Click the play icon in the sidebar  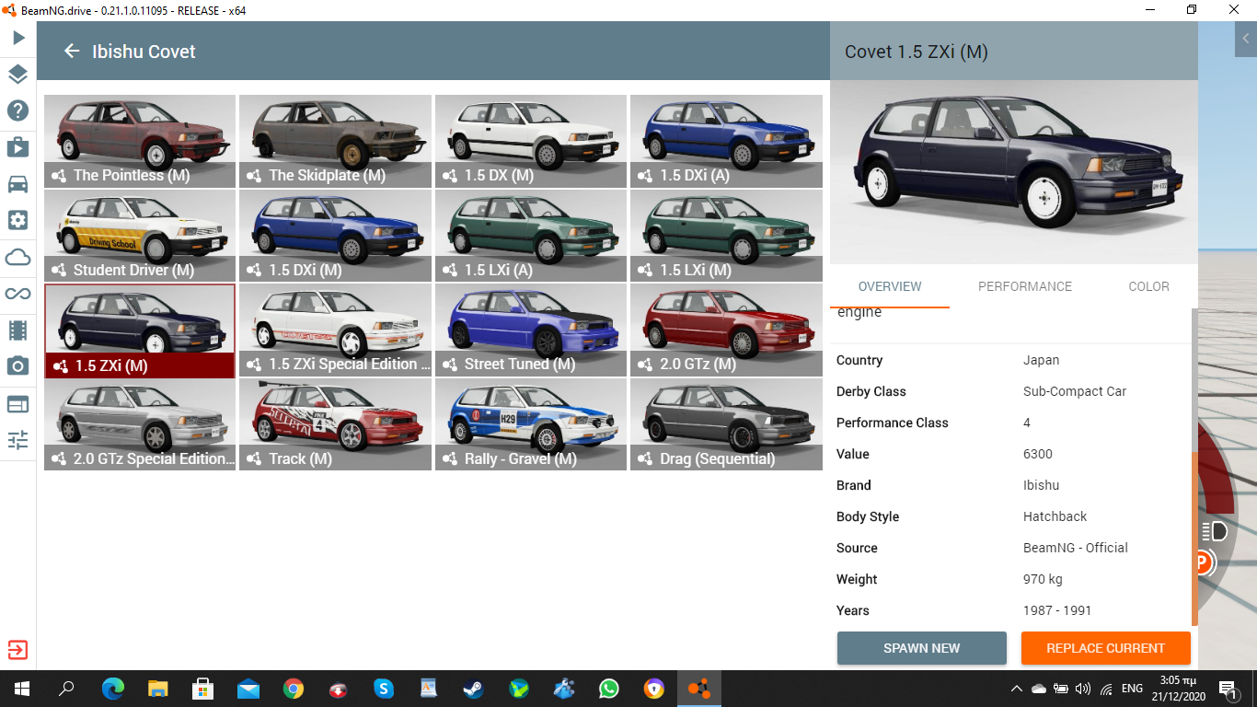tap(17, 38)
